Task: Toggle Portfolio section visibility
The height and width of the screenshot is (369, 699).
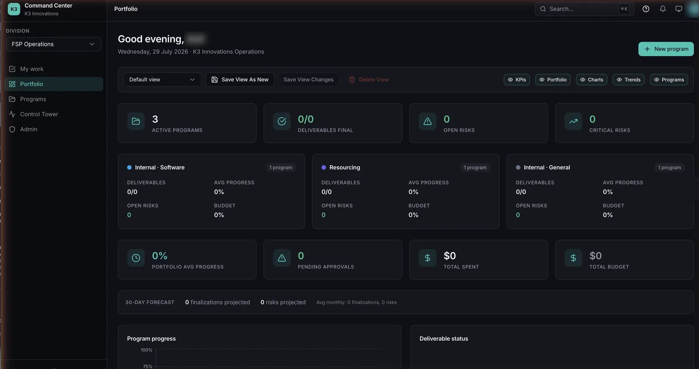Action: (553, 79)
